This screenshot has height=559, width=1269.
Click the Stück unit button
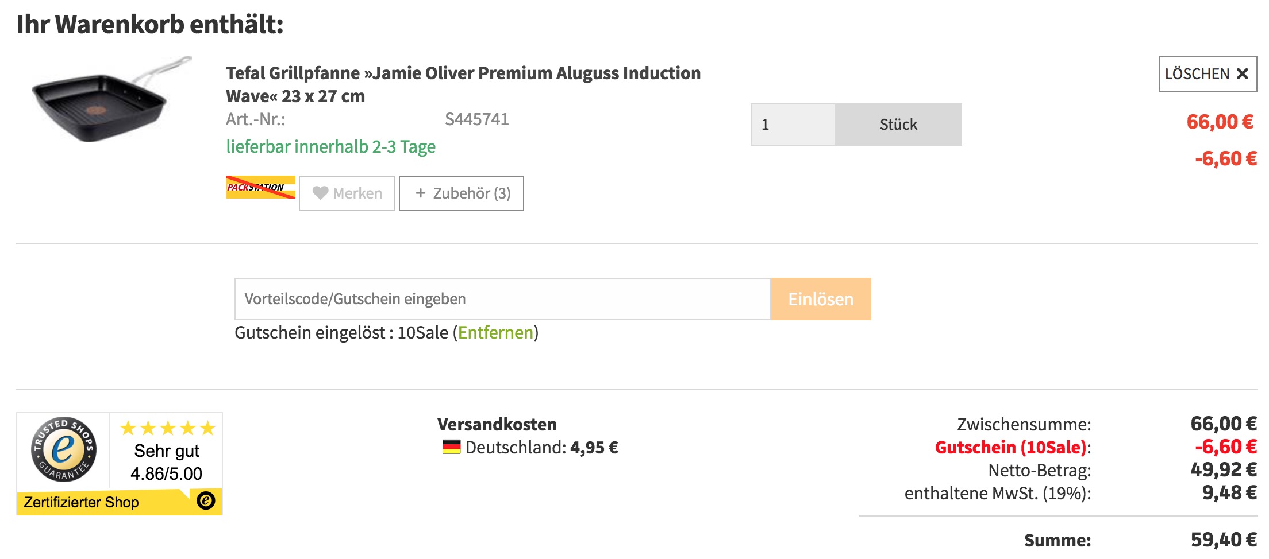coord(898,125)
